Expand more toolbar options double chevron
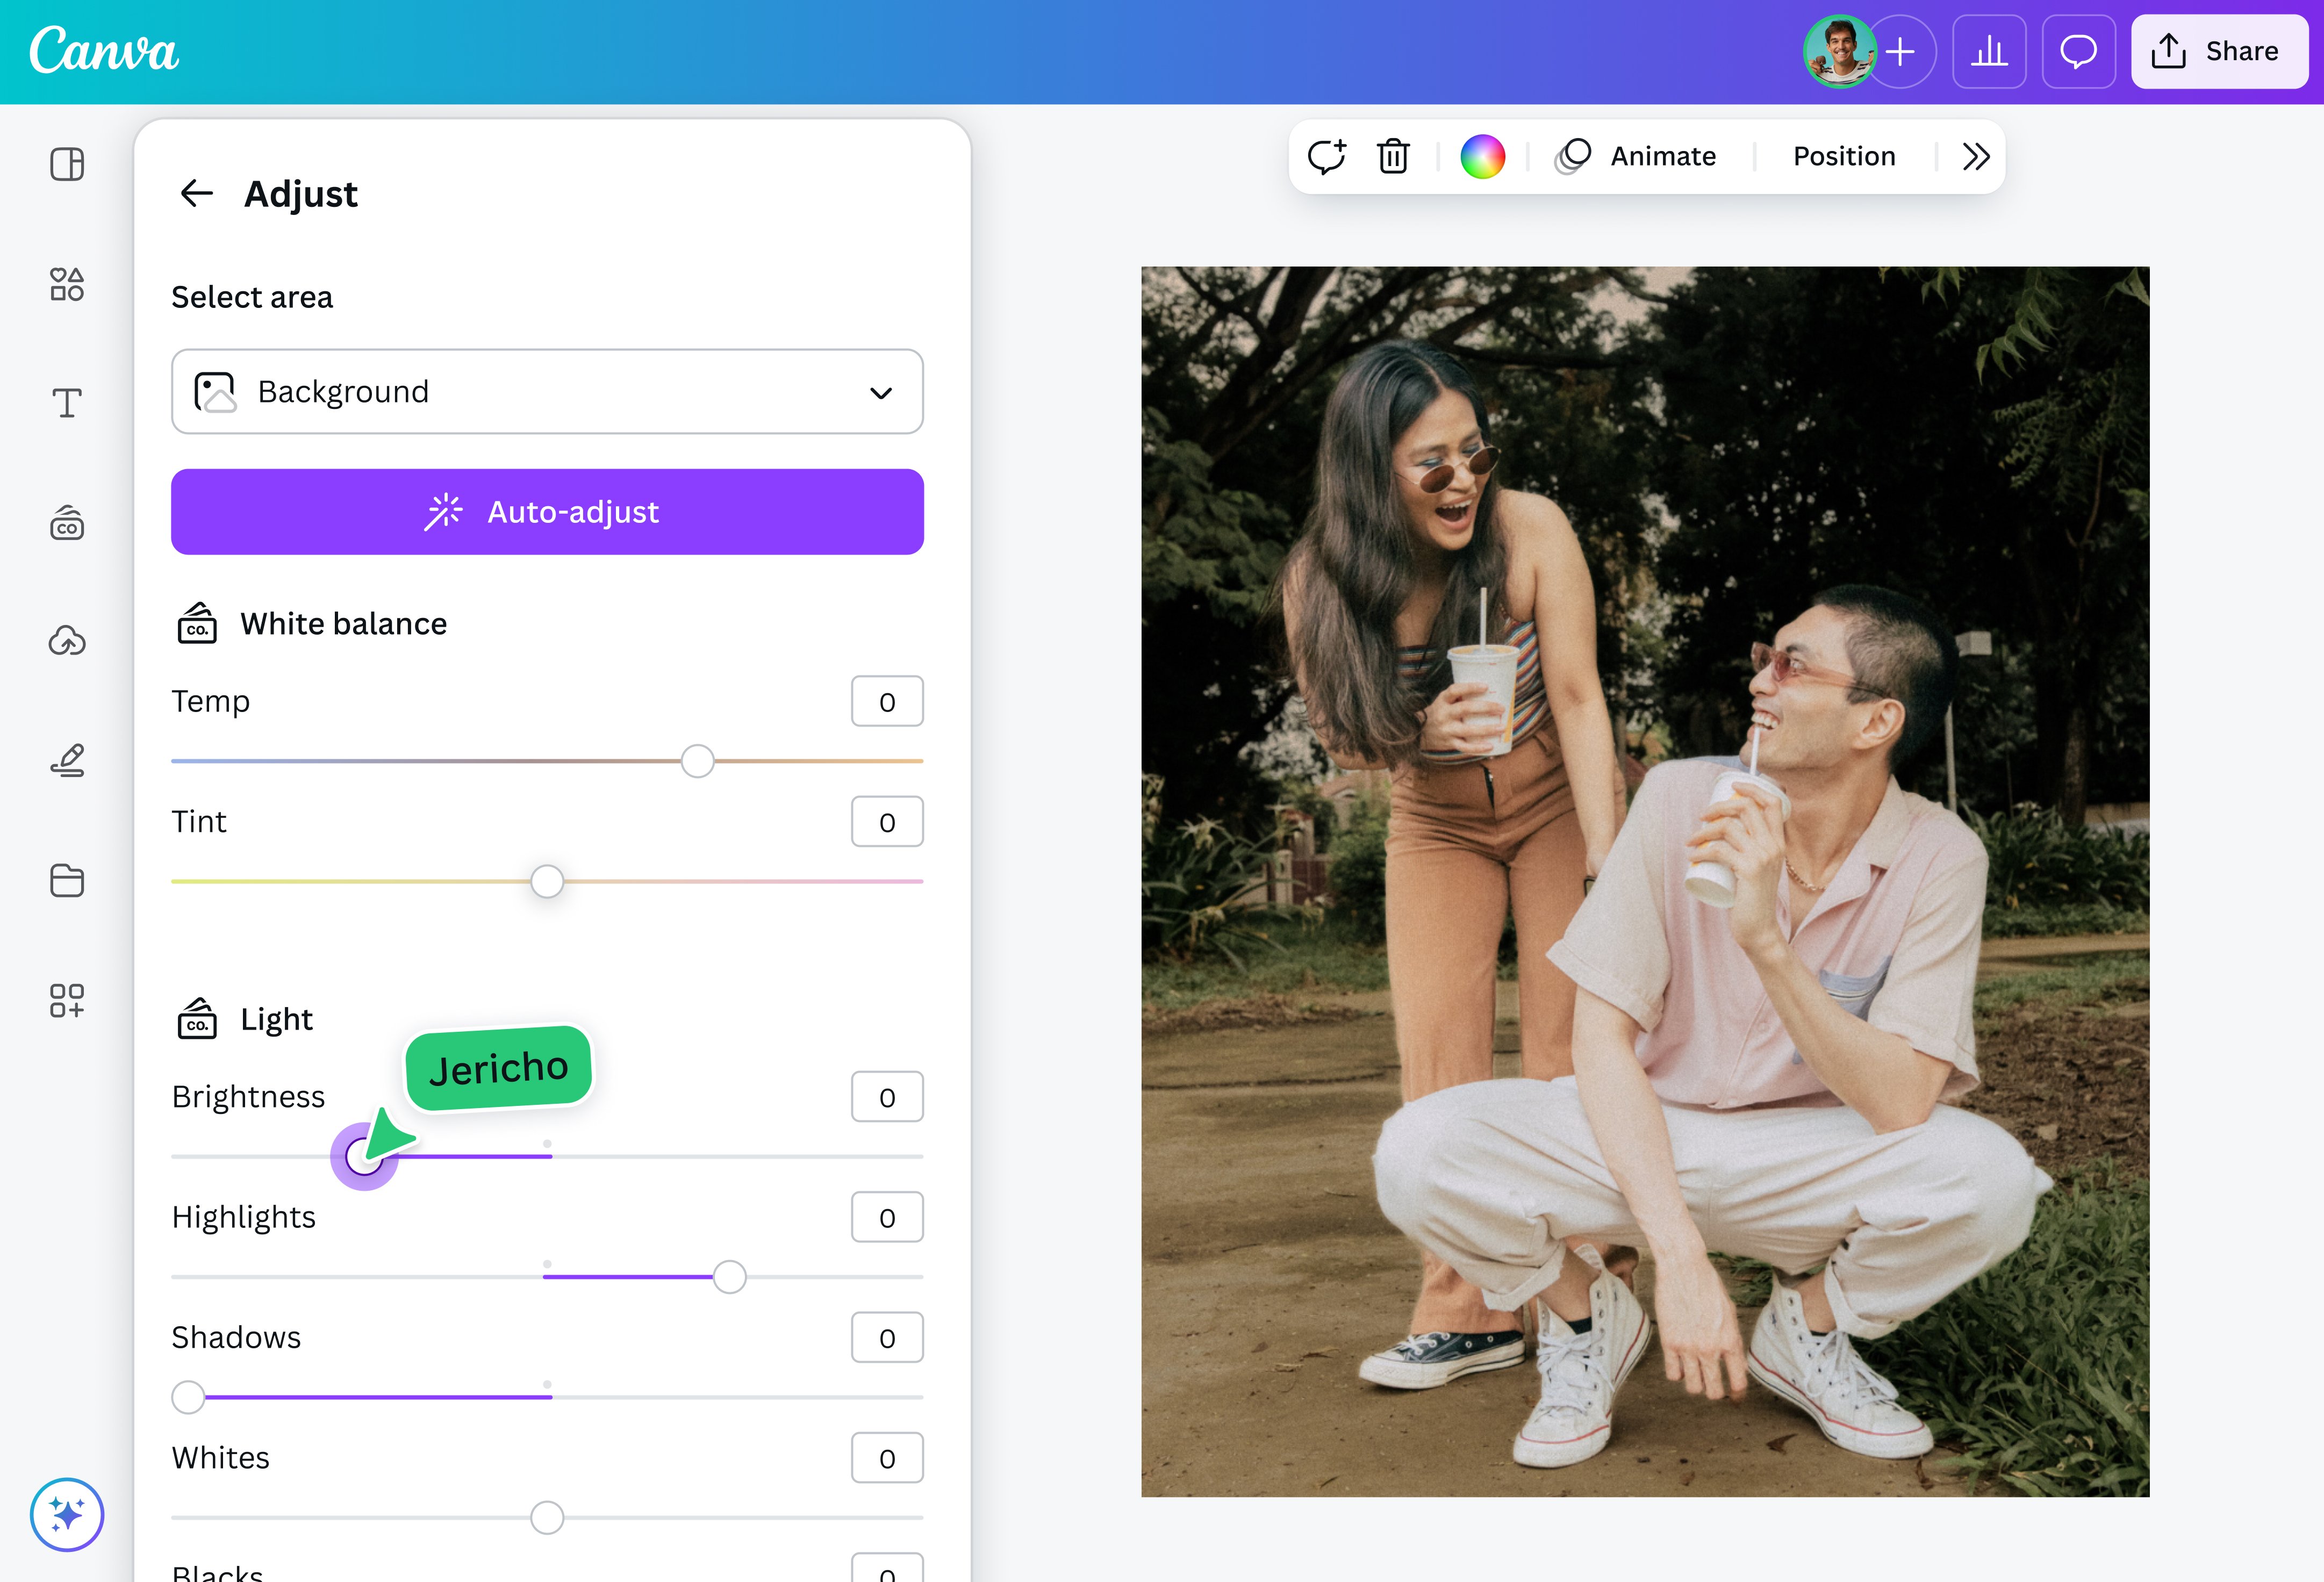The width and height of the screenshot is (2324, 1582). [1975, 157]
